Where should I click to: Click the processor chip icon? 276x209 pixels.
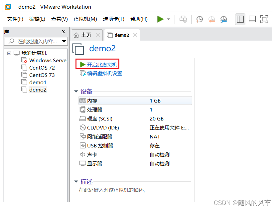pos(82,109)
